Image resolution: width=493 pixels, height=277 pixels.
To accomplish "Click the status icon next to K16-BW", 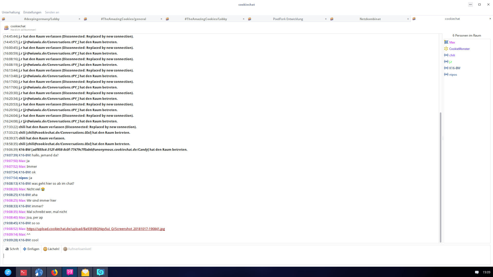I will [x=446, y=68].
